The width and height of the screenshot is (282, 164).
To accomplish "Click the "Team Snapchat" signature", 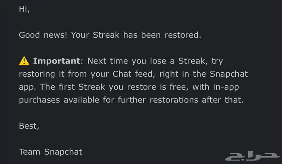I will point(50,152).
